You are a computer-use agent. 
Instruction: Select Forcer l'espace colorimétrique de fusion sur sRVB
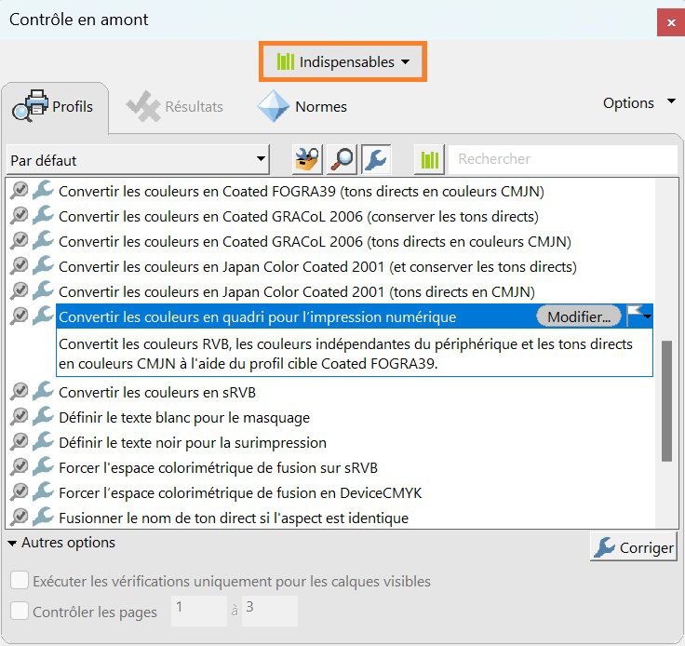click(218, 468)
